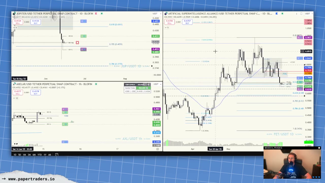325x183 pixels.
Task: Click the 0.3733 blue label on Axelar axis
Action: (156, 133)
